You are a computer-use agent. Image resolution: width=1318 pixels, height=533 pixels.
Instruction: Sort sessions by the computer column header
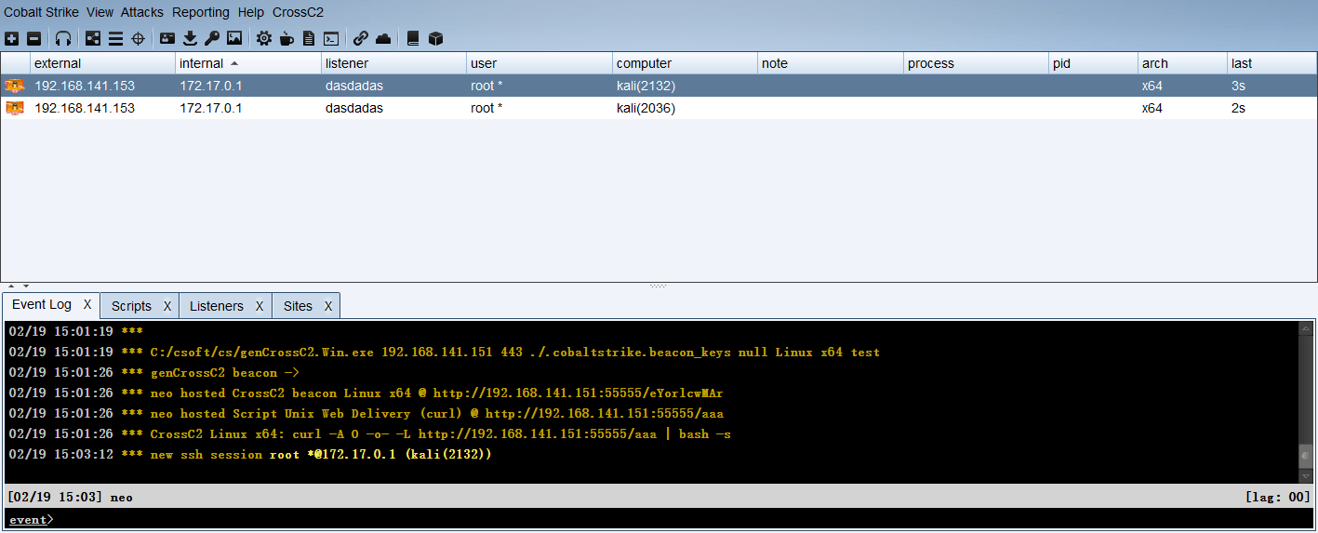click(685, 63)
